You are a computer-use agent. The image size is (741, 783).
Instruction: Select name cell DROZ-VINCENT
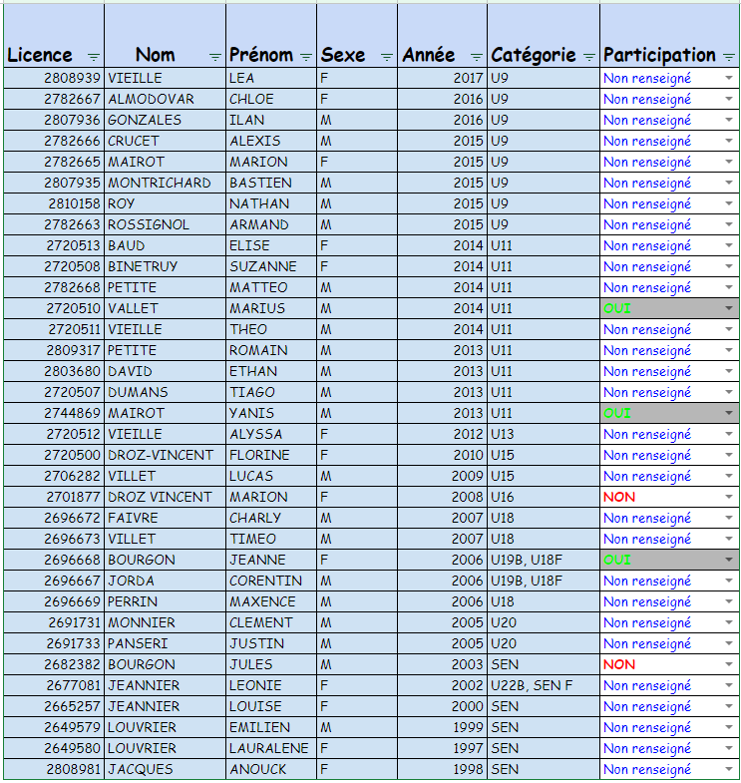coord(166,455)
